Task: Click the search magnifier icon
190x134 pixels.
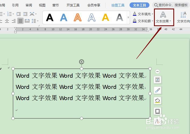Action: pos(156,5)
